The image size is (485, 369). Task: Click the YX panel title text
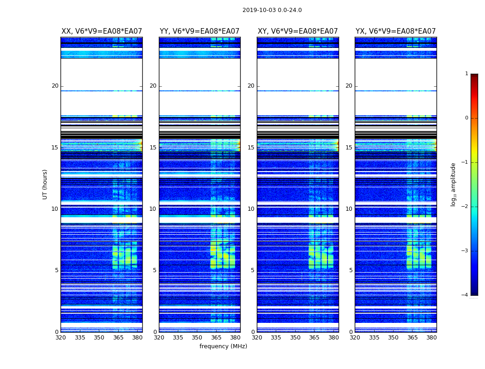pos(395,31)
